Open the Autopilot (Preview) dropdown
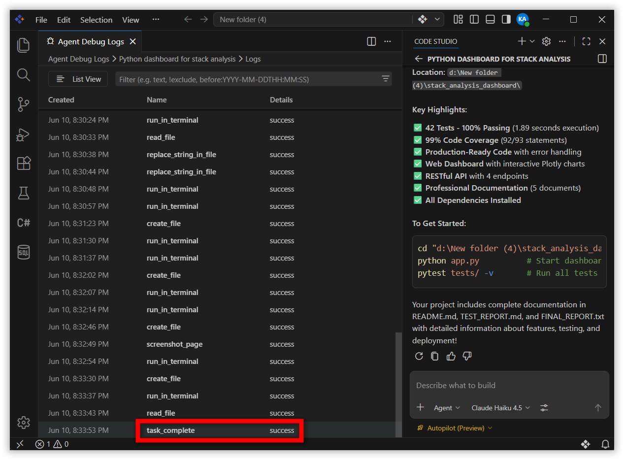The width and height of the screenshot is (624, 460). (x=455, y=428)
